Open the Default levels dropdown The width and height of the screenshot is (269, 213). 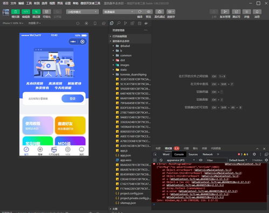coord(238,160)
